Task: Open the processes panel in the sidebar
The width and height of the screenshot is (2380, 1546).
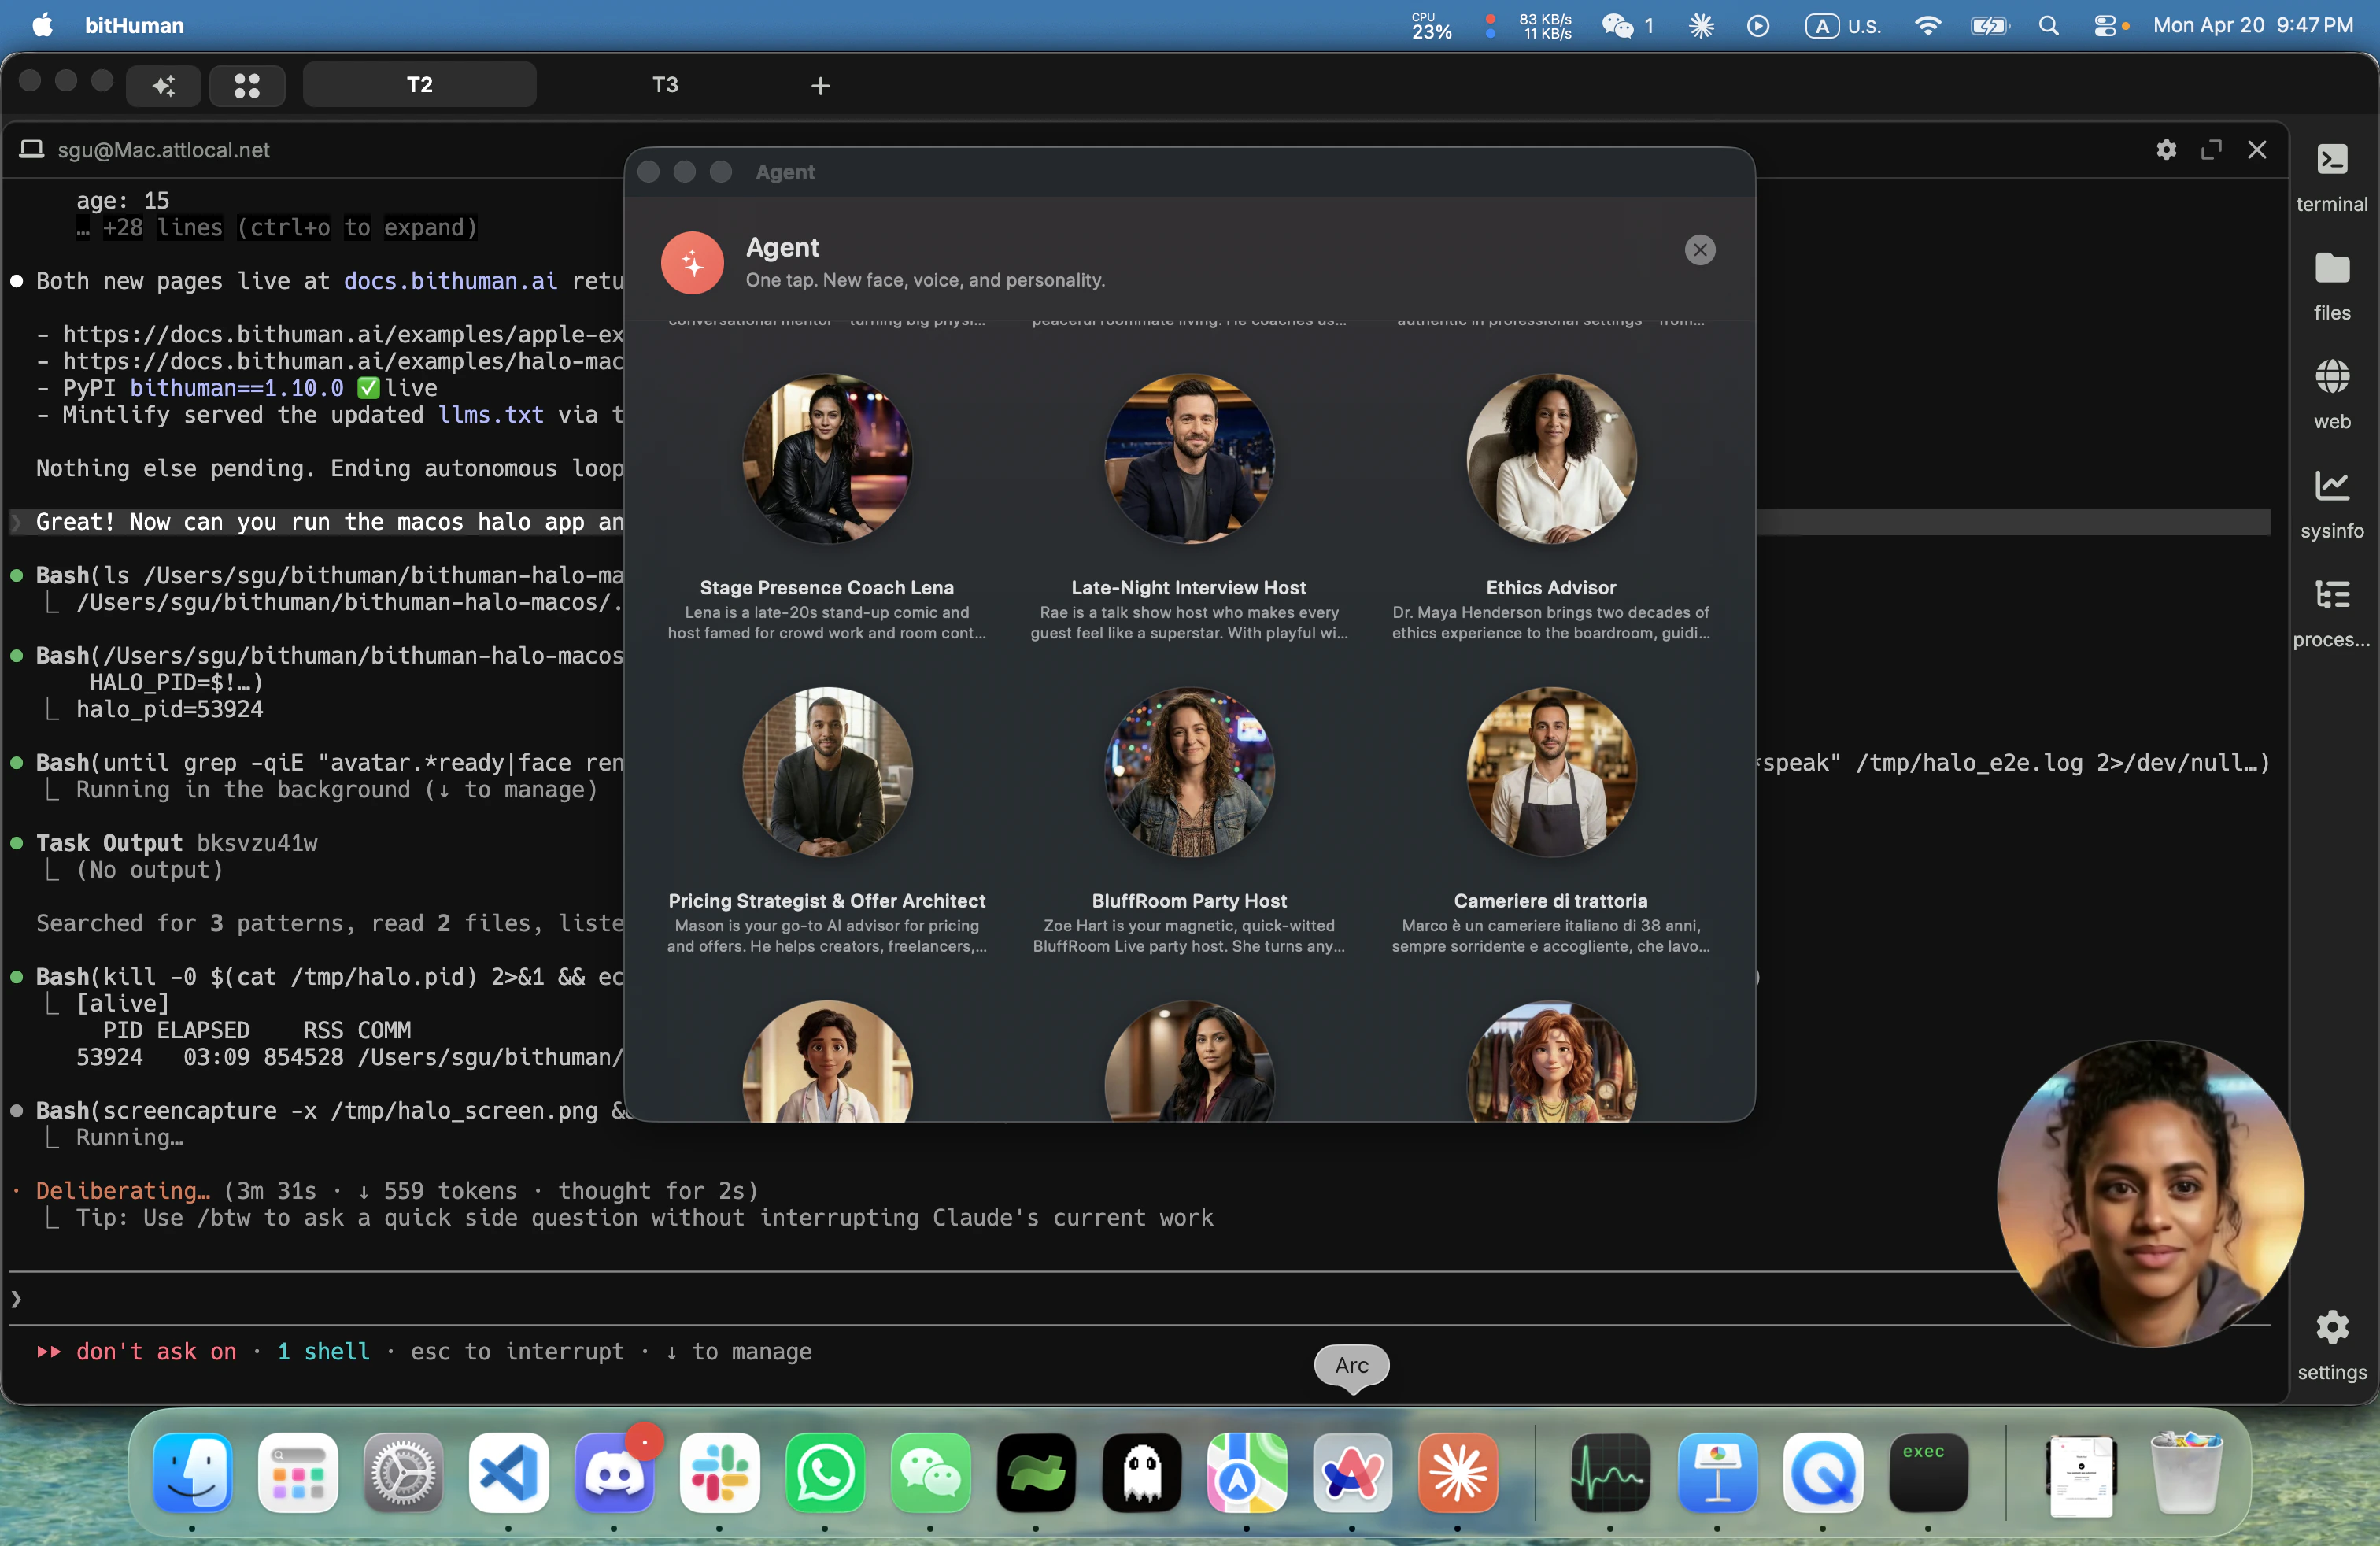Action: coord(2332,594)
